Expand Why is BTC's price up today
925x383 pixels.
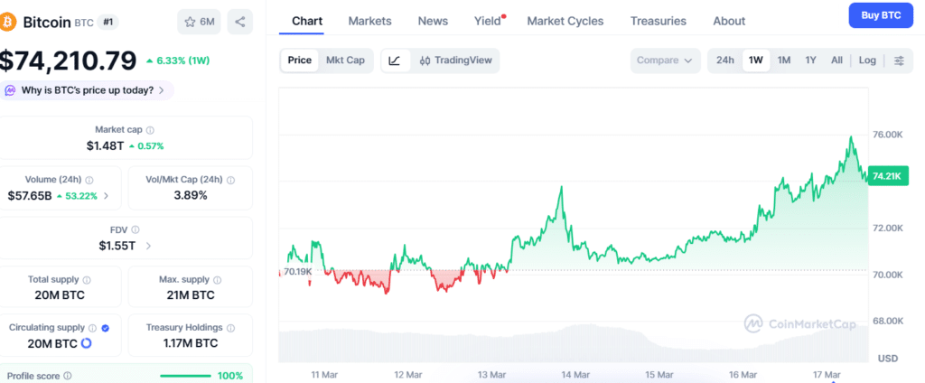[x=86, y=90]
